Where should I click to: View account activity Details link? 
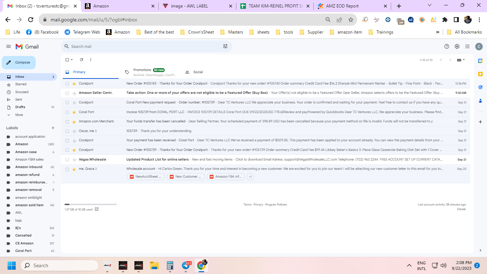click(461, 209)
